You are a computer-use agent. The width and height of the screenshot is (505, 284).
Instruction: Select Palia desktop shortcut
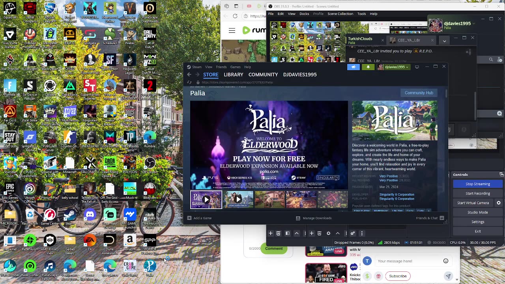point(150,269)
